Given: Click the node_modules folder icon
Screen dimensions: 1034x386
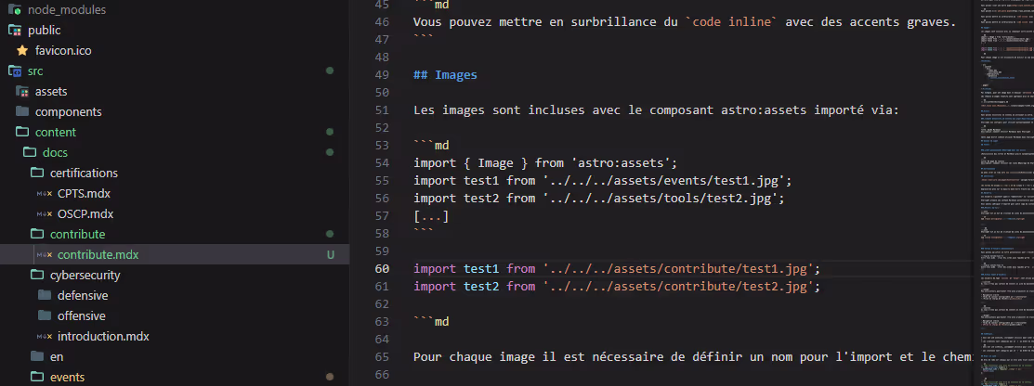Looking at the screenshot, I should pos(15,10).
